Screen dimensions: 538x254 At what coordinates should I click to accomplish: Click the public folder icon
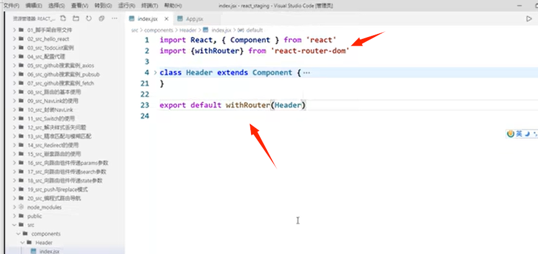pos(21,216)
